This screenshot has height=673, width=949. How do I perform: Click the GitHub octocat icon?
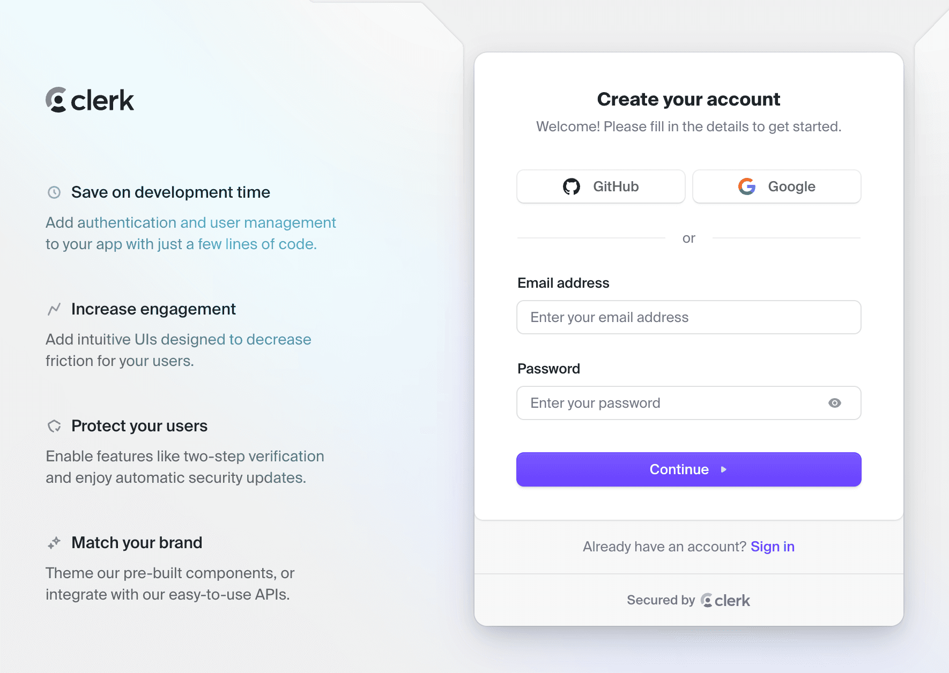(x=572, y=186)
